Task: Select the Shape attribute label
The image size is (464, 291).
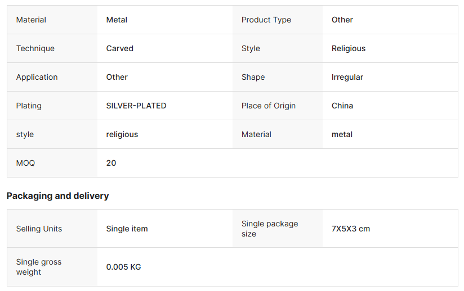Action: point(253,77)
